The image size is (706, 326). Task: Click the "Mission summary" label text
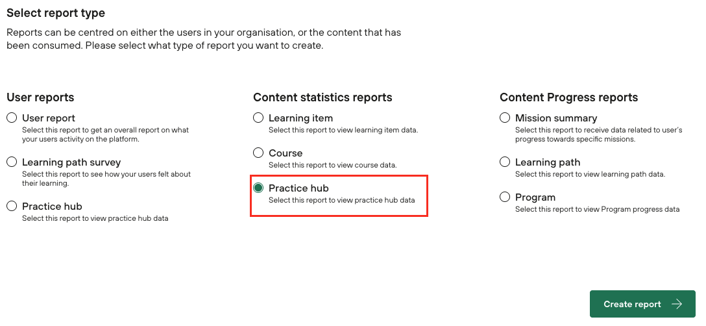pos(556,118)
